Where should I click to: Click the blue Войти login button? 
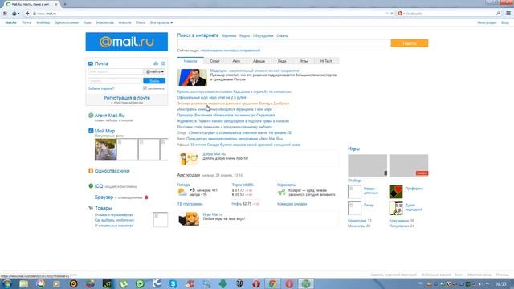(x=154, y=81)
